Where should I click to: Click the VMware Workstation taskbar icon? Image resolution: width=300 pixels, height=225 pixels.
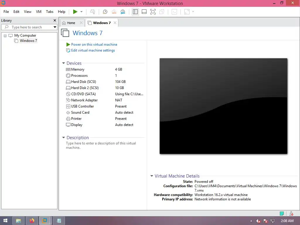point(45,221)
